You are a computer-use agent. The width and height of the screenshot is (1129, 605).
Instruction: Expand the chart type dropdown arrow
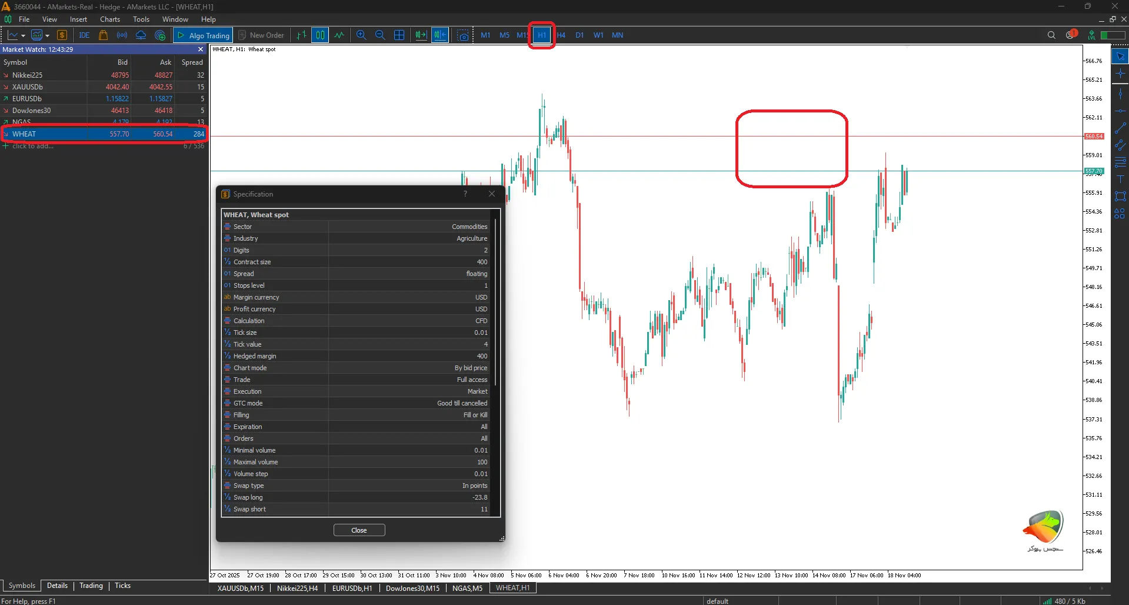coord(23,36)
